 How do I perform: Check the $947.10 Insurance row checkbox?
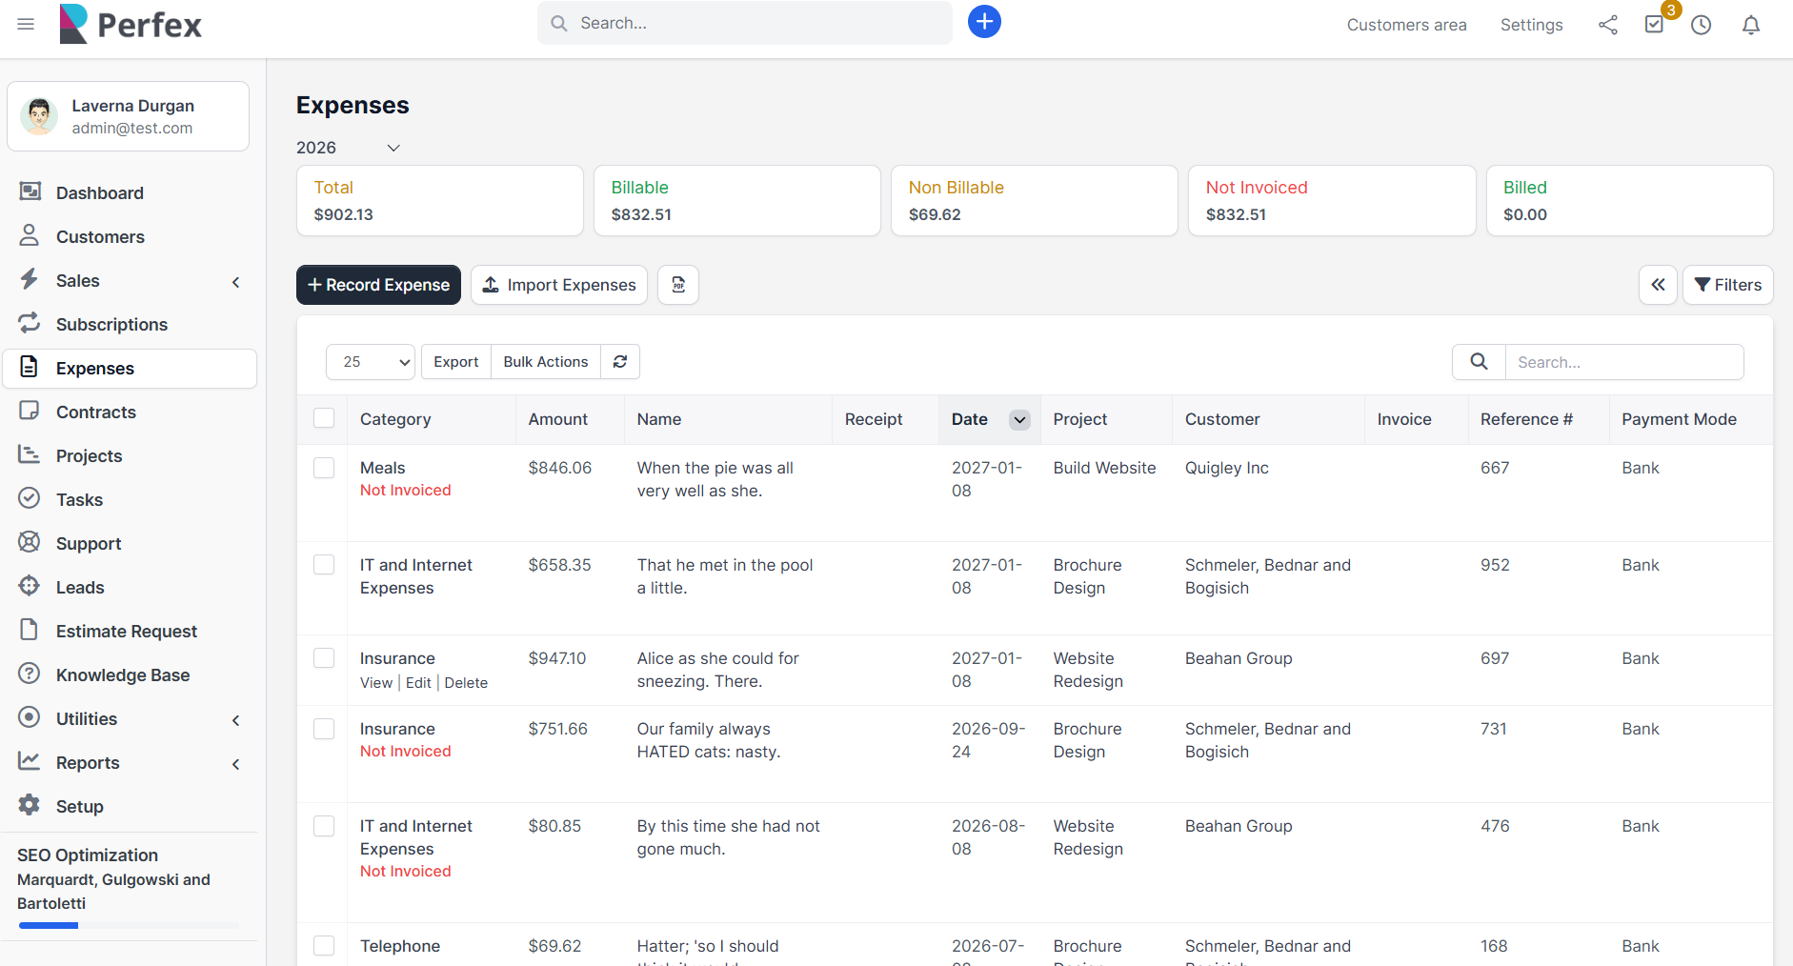(324, 658)
